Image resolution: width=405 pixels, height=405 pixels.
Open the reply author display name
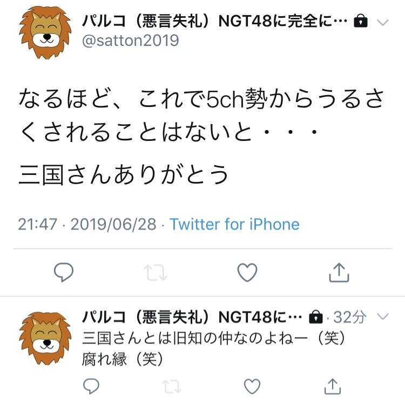click(192, 317)
